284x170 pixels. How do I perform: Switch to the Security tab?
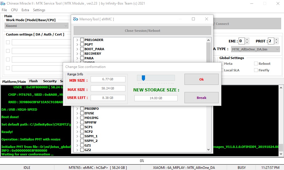[50, 81]
